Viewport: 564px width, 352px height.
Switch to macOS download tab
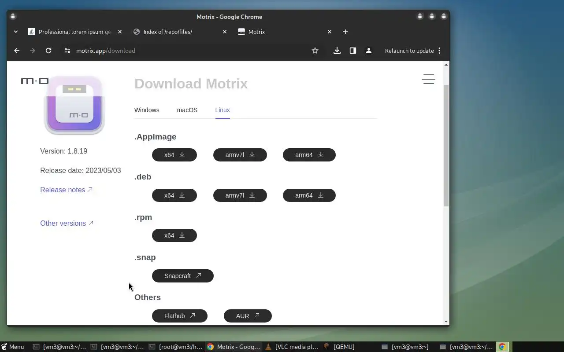(x=187, y=110)
